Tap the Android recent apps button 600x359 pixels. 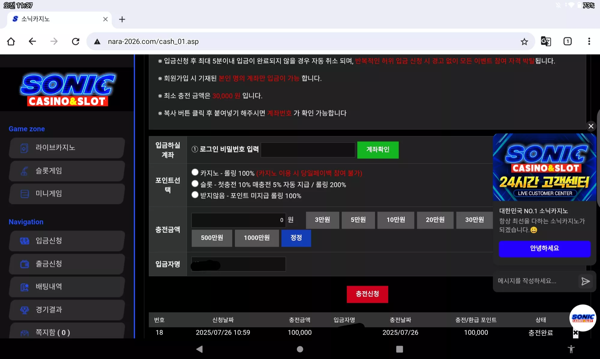click(399, 349)
